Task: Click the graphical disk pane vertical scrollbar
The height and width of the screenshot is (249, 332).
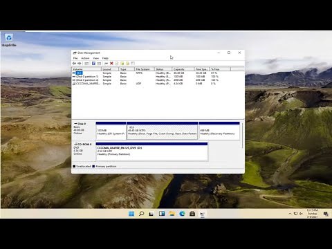Action: [242, 135]
